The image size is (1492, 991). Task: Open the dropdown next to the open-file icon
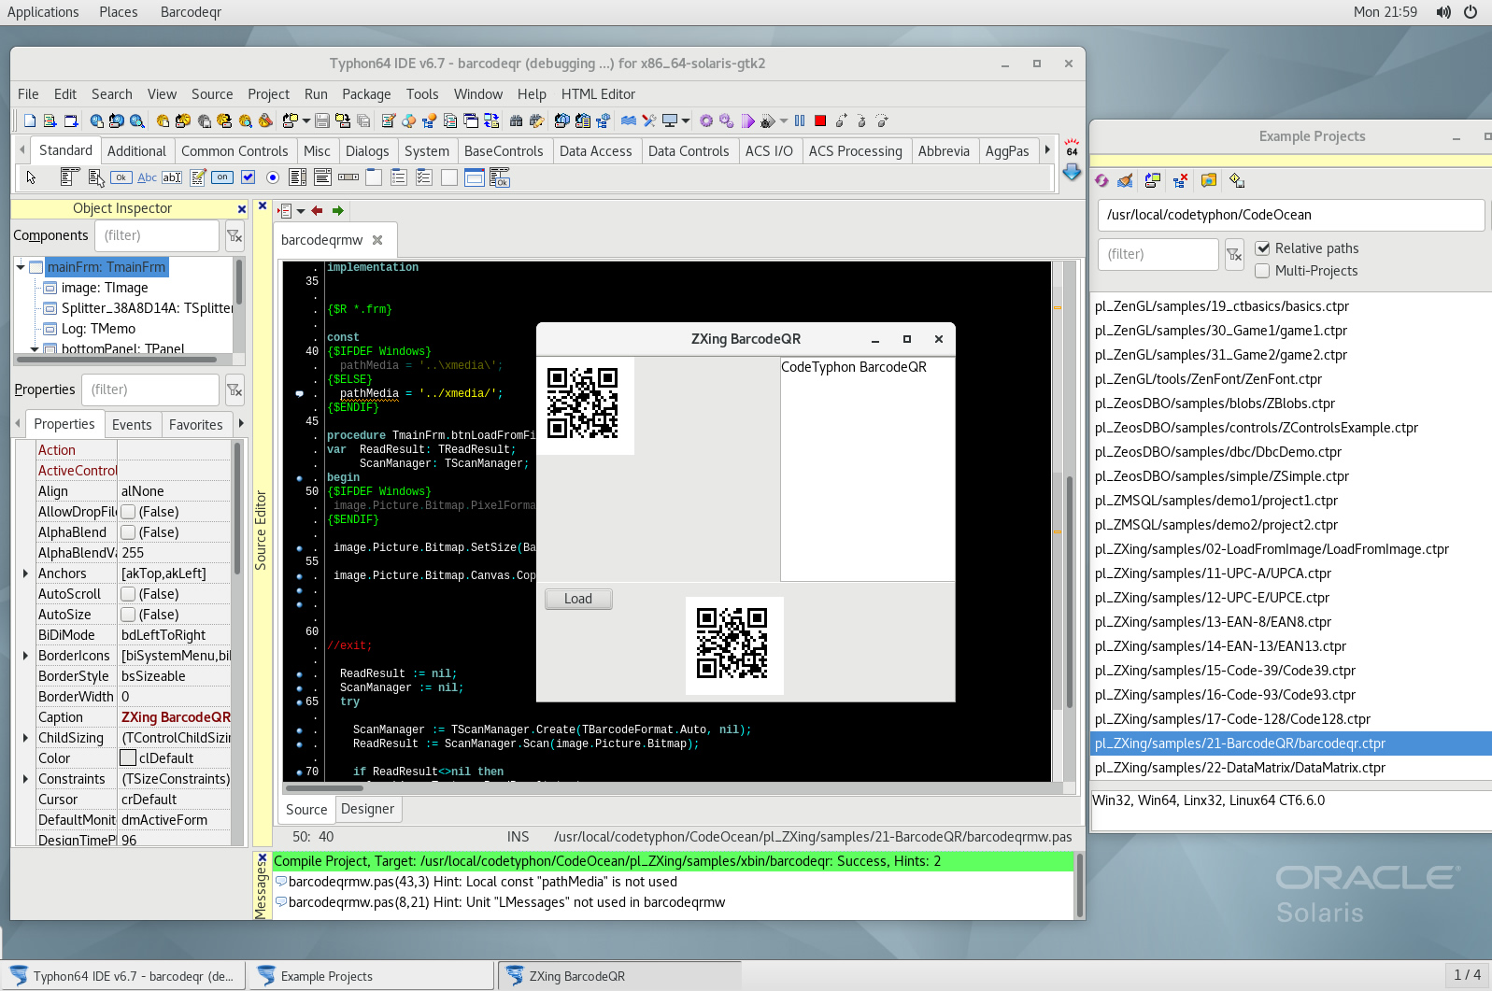306,120
